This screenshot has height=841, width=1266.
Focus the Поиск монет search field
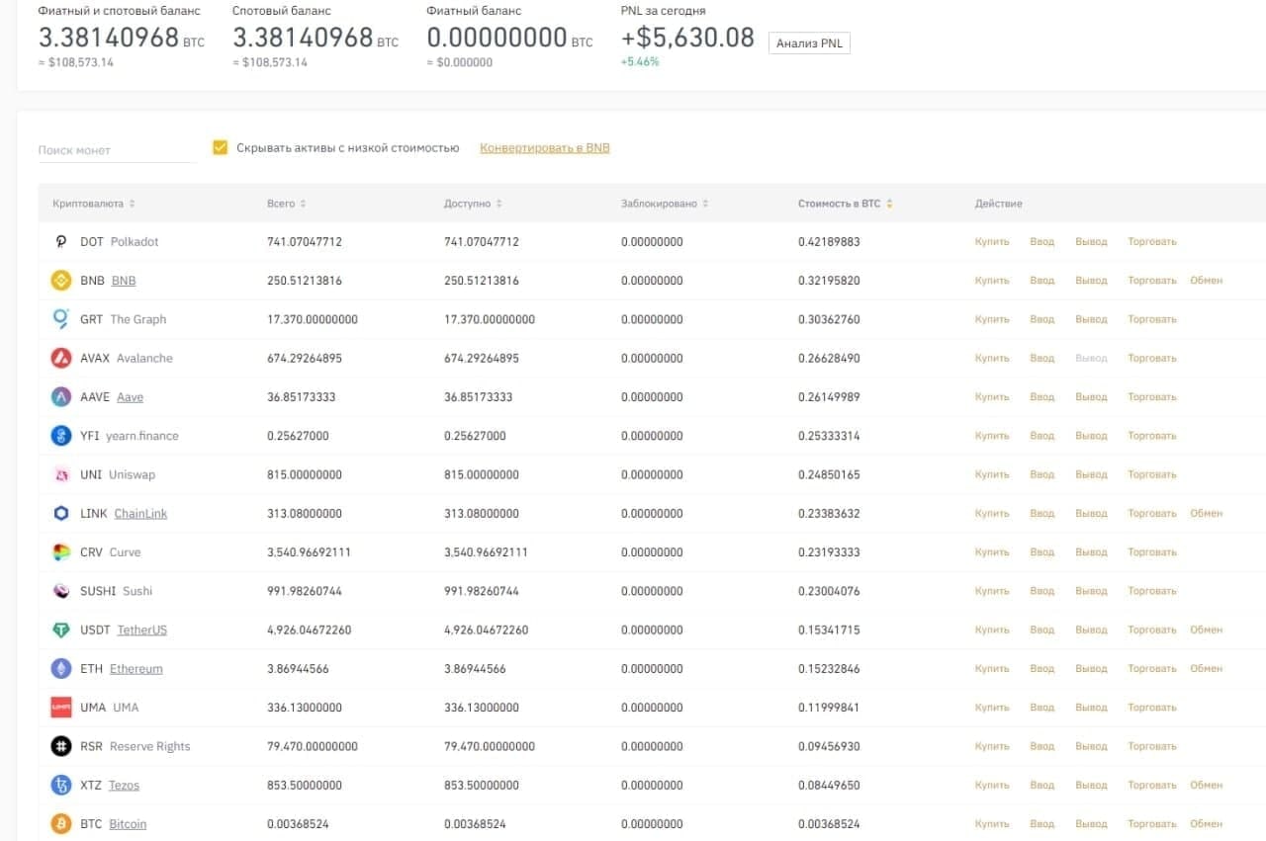[117, 150]
